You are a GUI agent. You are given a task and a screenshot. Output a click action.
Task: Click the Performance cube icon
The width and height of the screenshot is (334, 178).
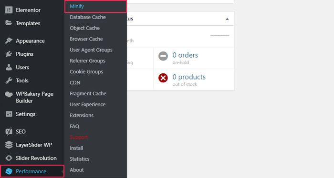pos(9,171)
